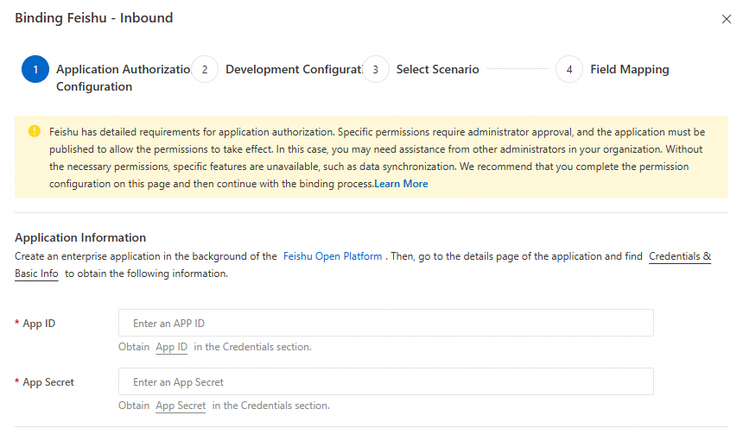Jump to the Select Scenario step label
This screenshot has width=743, height=428.
(x=437, y=69)
